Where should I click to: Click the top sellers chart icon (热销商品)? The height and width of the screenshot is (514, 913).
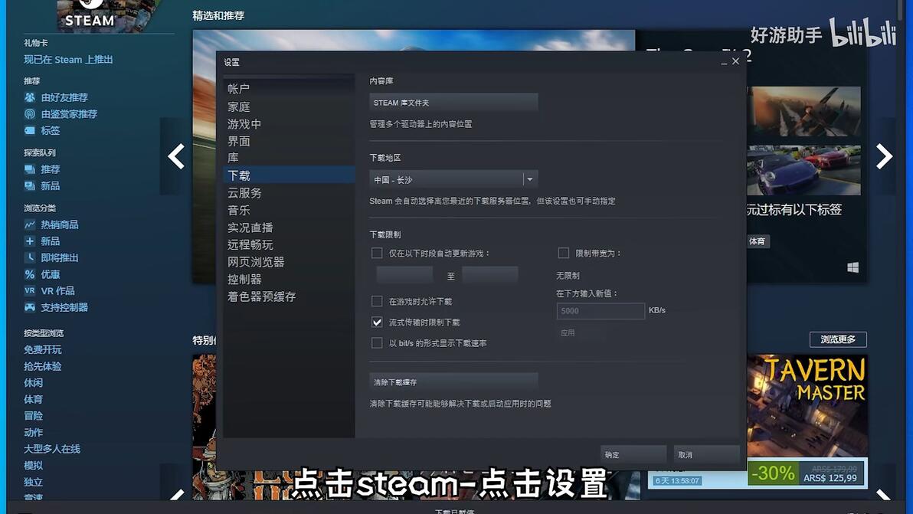click(x=30, y=224)
